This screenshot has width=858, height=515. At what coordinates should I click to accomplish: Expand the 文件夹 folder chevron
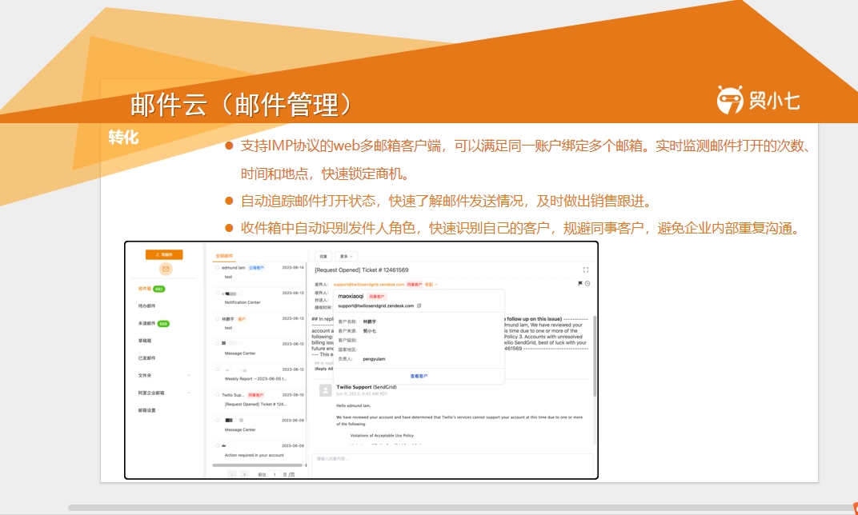click(x=189, y=376)
